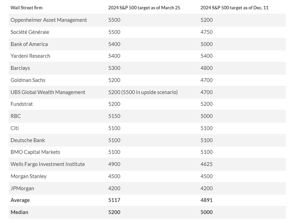Select Yardeni Research firm name
This screenshot has height=222, width=304.
coord(30,56)
